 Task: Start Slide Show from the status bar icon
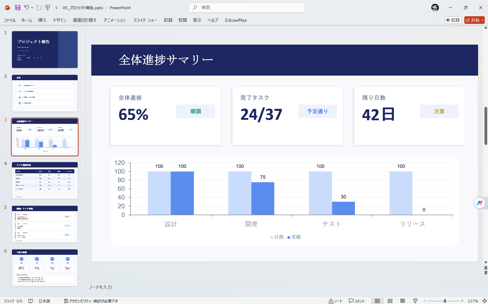(x=415, y=301)
